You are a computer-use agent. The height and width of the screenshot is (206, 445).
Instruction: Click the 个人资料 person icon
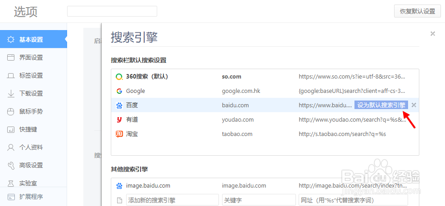[x=11, y=147]
